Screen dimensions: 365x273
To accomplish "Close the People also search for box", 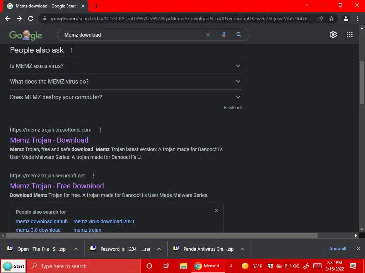I will click(216, 210).
